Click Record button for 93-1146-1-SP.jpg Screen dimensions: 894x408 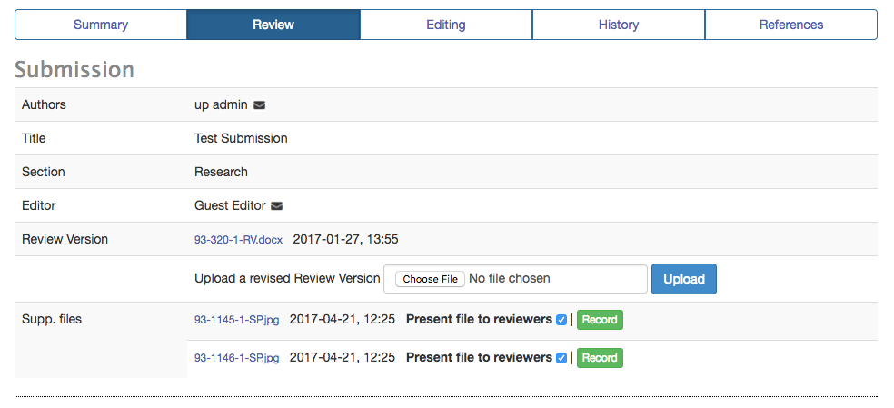point(600,358)
